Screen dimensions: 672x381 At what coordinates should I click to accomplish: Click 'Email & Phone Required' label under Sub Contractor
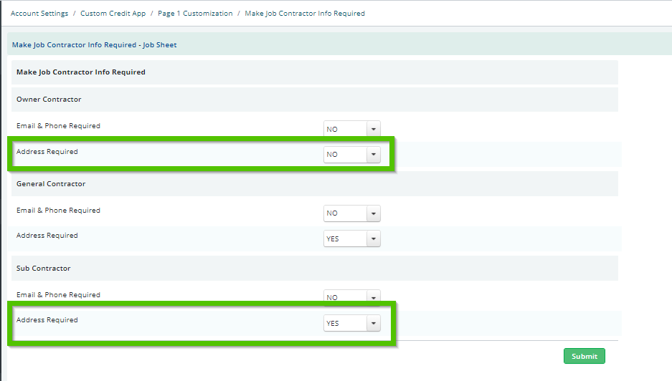click(x=58, y=295)
